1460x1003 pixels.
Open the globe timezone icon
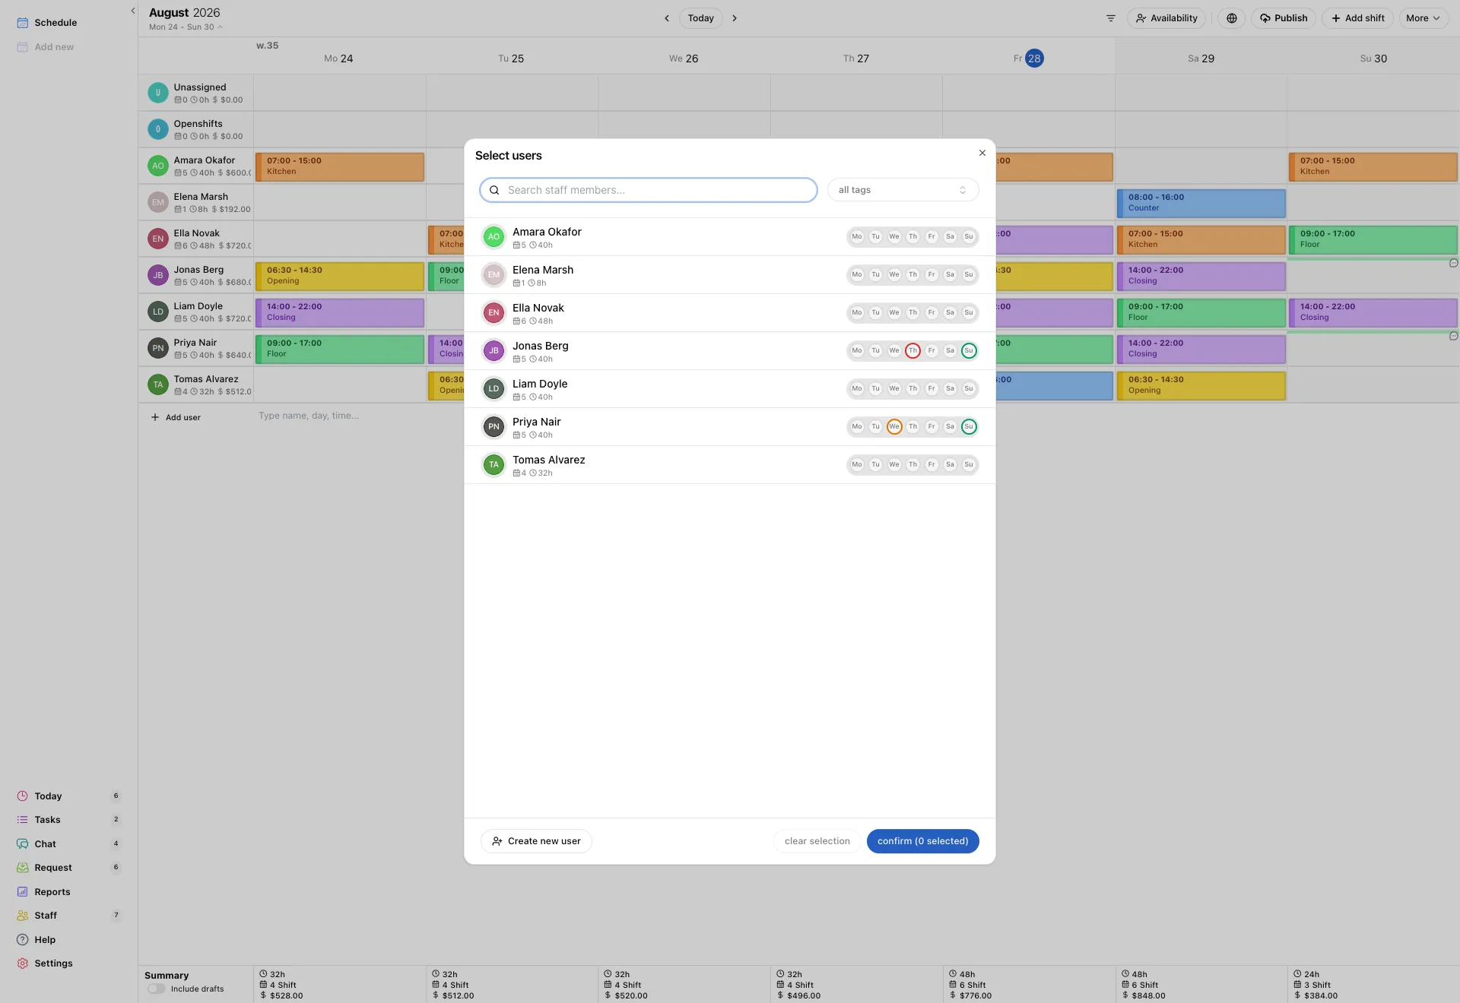[1232, 18]
